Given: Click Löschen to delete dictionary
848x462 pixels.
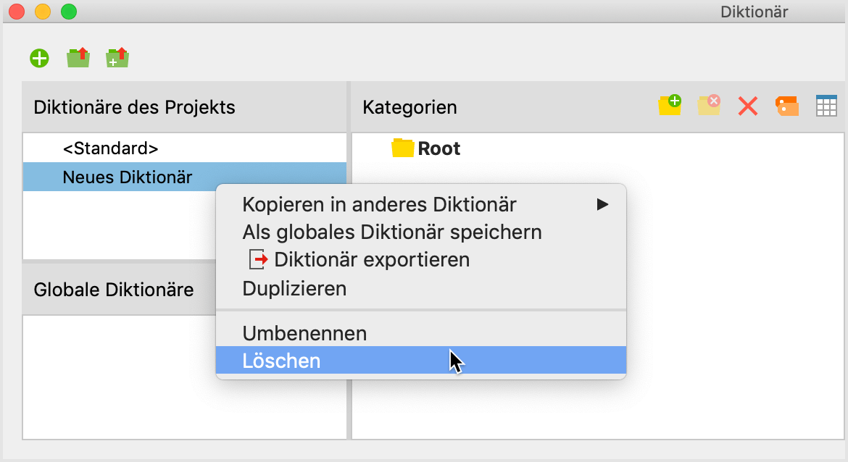Looking at the screenshot, I should coord(421,361).
